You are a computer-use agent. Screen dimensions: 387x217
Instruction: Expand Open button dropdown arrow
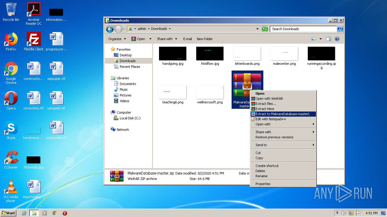click(150, 39)
